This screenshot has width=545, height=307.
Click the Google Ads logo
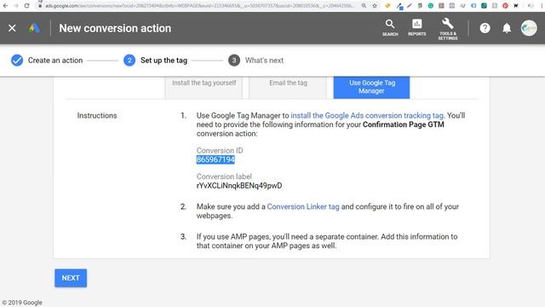(34, 28)
